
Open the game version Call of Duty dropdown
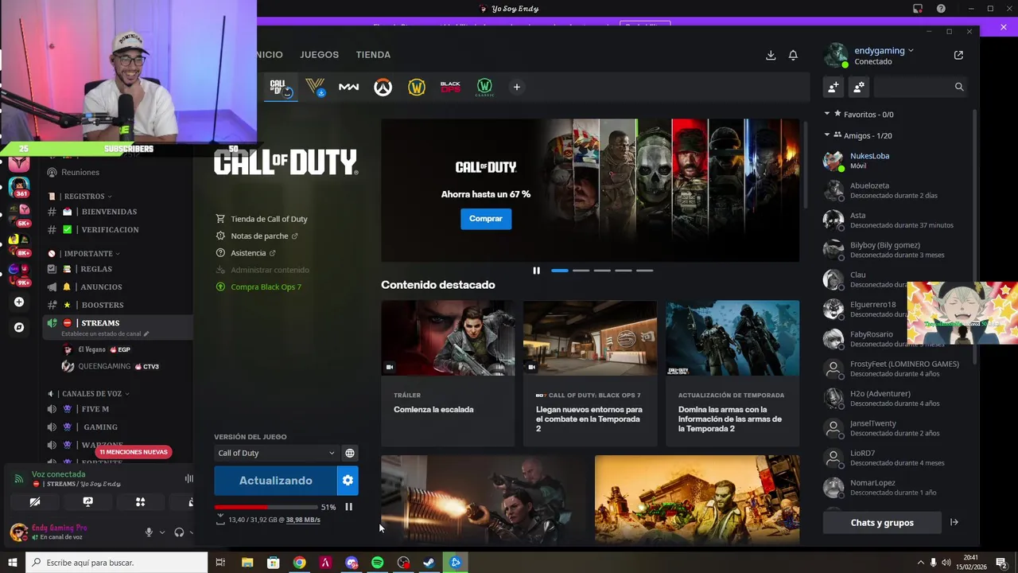pyautogui.click(x=276, y=453)
